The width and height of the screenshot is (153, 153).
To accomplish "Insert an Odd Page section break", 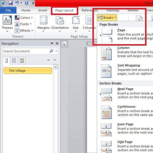I will coord(125,147).
